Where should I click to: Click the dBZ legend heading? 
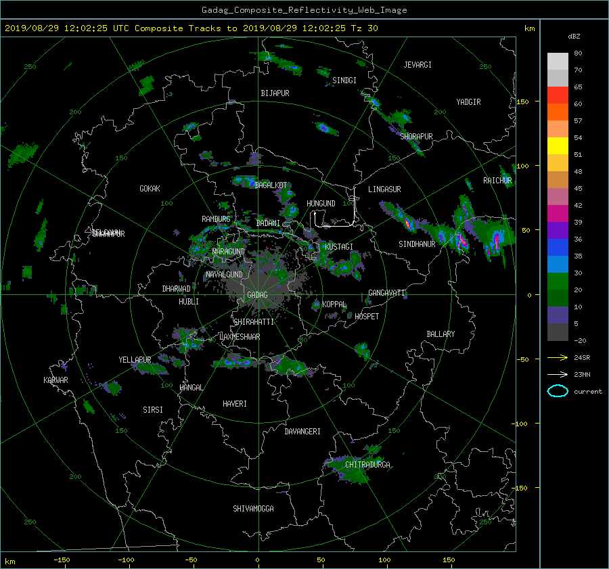click(x=574, y=36)
